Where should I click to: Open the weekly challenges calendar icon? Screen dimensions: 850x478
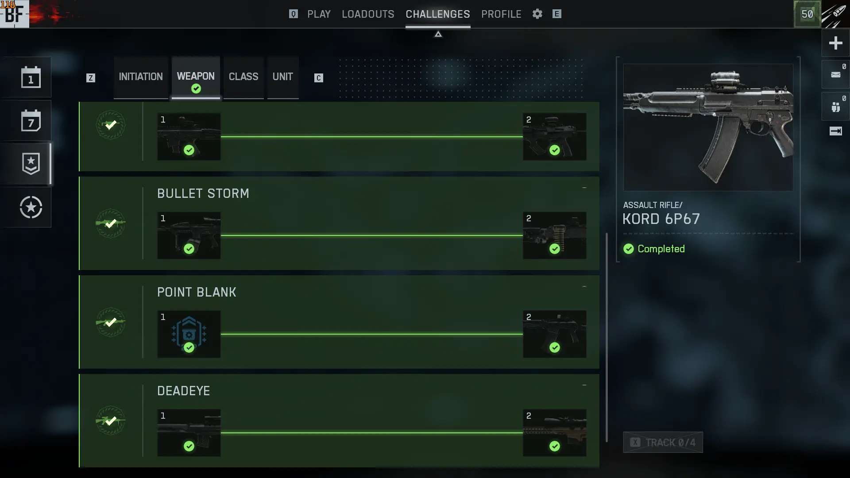coord(31,120)
